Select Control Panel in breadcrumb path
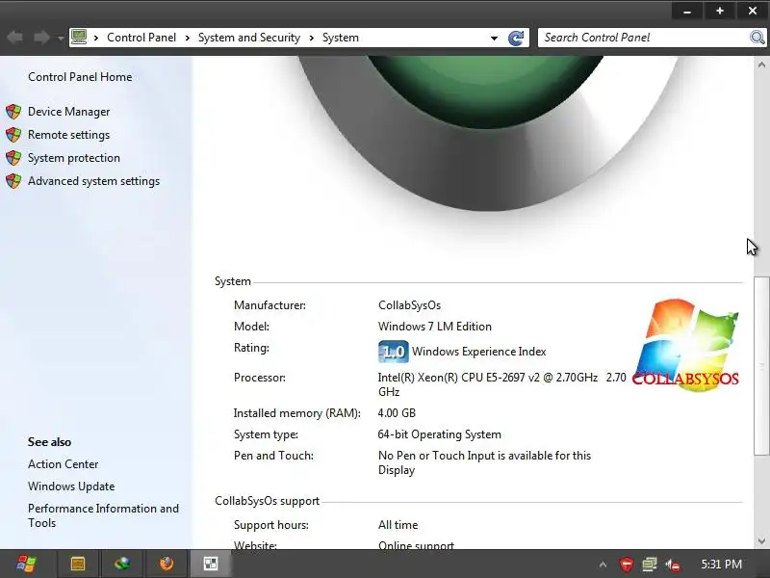Image resolution: width=770 pixels, height=578 pixels. click(x=141, y=38)
